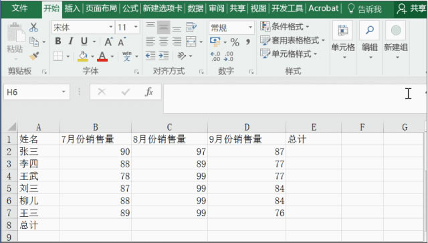
Task: Select column B header
Action: pos(96,127)
